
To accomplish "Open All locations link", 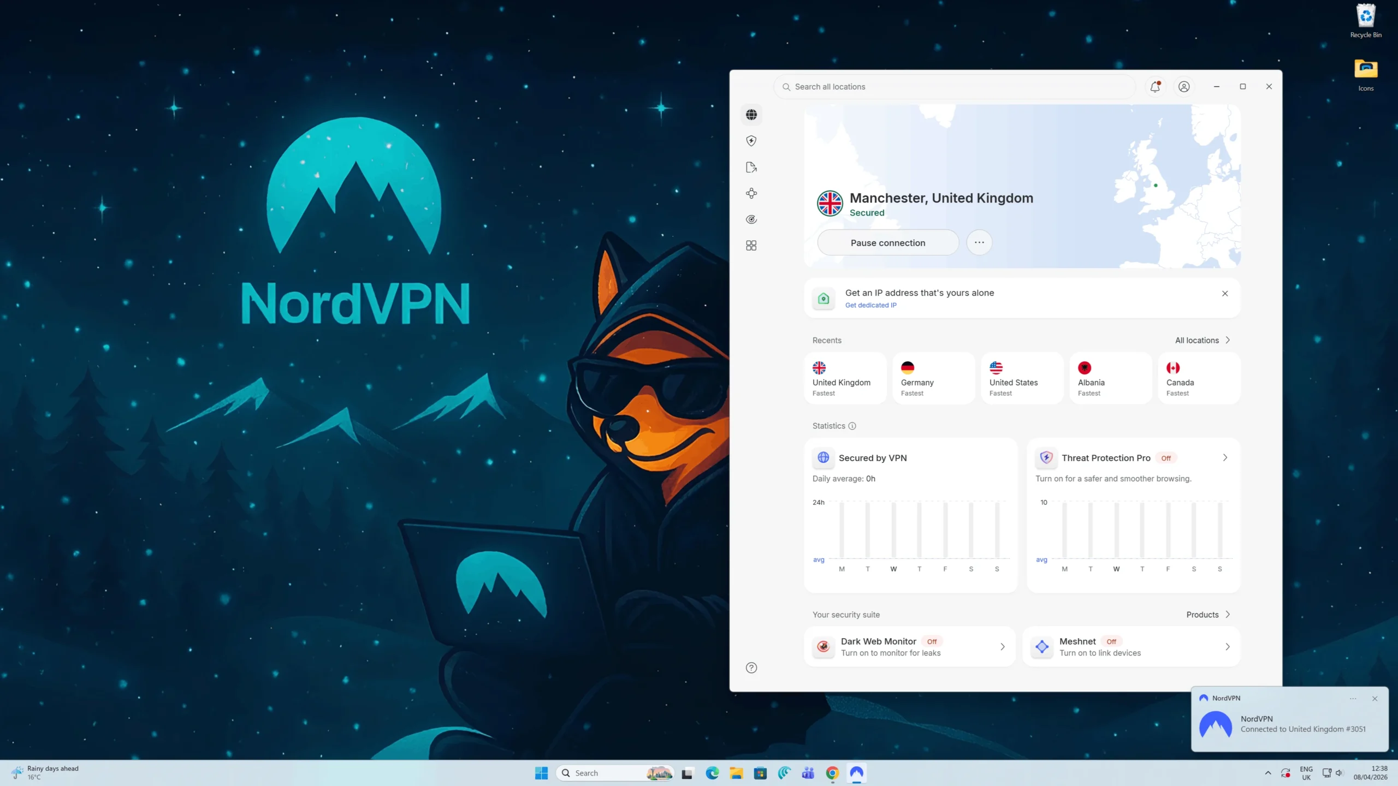I will pyautogui.click(x=1197, y=340).
